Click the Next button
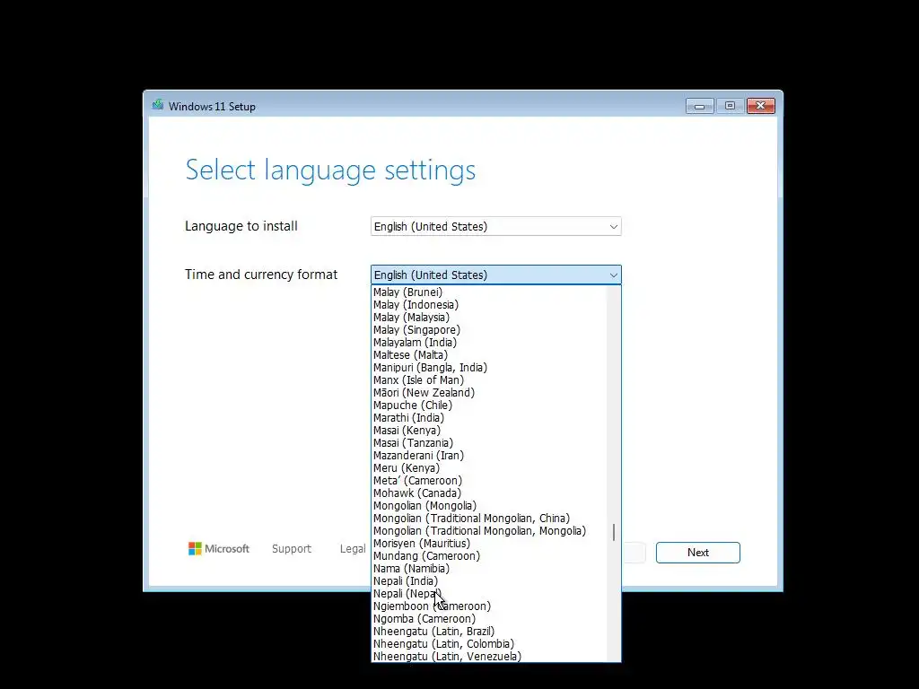 697,553
